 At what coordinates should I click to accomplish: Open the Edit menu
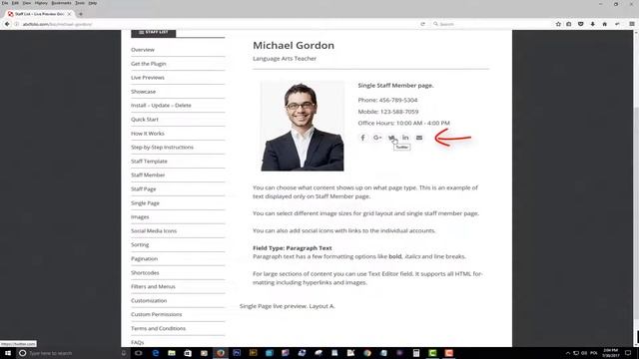15,3
